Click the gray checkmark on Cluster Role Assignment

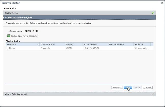pos(153,94)
